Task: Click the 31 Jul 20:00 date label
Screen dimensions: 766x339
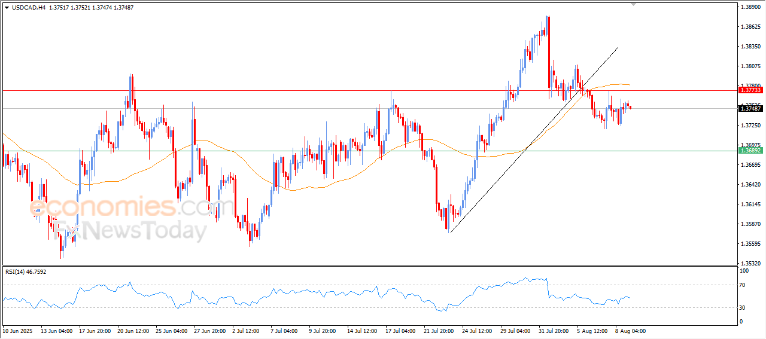Action: (555, 331)
